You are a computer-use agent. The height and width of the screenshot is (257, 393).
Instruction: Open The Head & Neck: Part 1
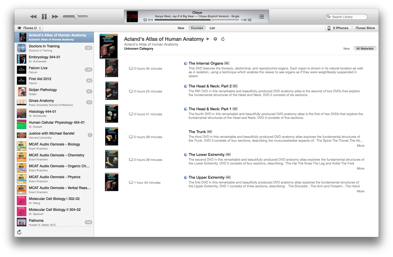click(210, 109)
